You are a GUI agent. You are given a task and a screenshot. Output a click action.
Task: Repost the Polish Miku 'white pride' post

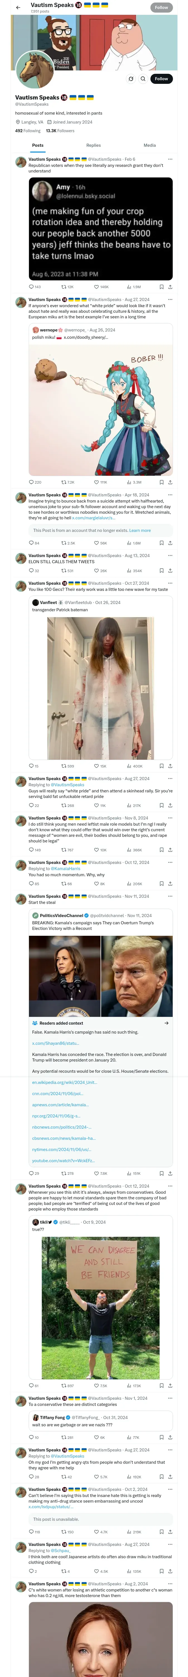coord(64,482)
